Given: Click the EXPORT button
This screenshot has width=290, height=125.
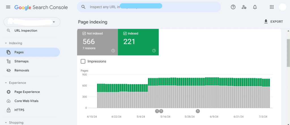Looking at the screenshot, I should coord(273,22).
